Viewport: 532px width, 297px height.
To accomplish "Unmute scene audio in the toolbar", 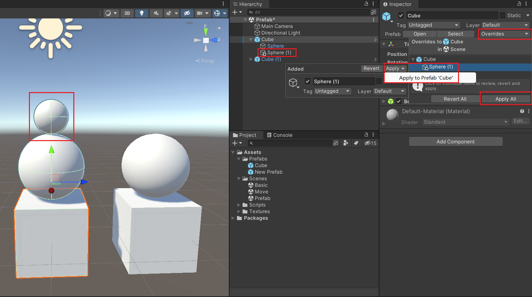I will 156,13.
